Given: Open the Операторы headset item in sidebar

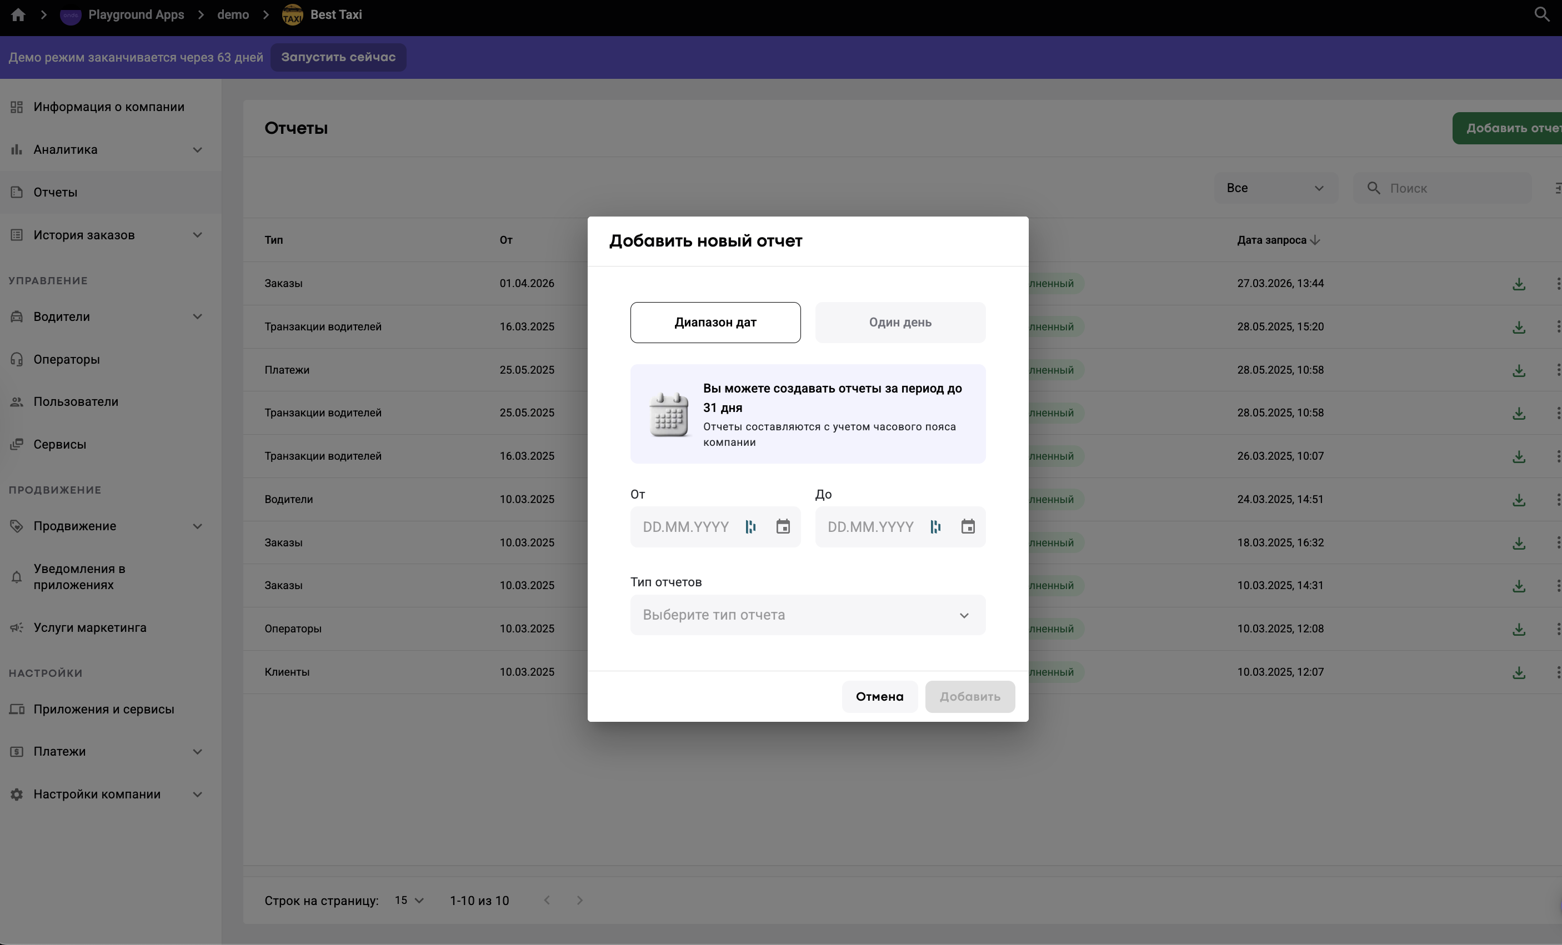Looking at the screenshot, I should (67, 359).
